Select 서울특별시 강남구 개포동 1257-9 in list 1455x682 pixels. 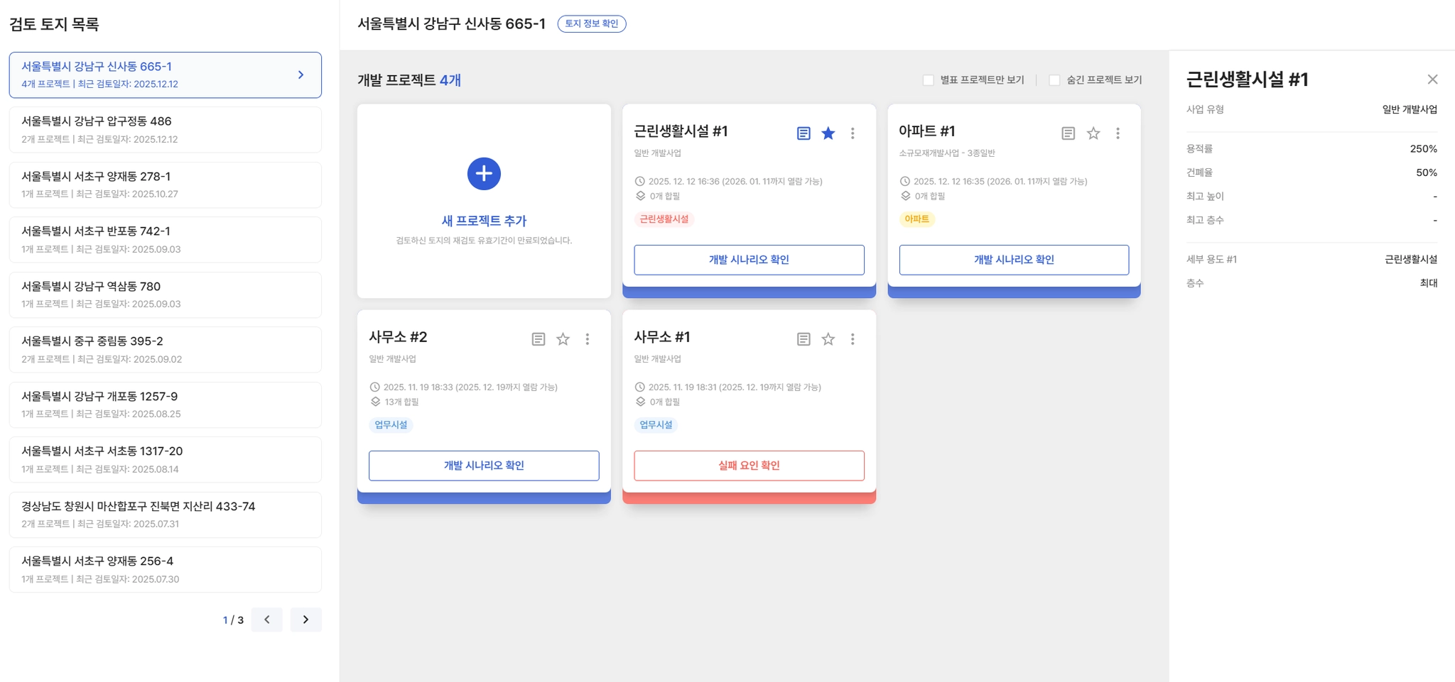click(166, 405)
